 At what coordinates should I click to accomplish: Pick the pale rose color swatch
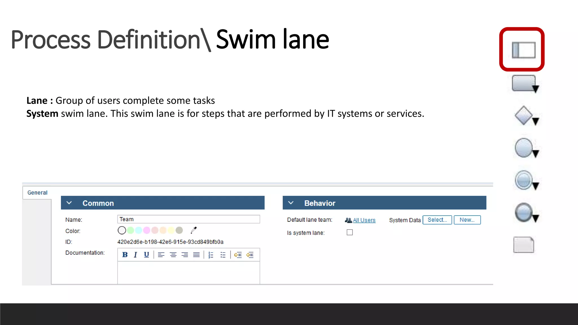(x=155, y=230)
